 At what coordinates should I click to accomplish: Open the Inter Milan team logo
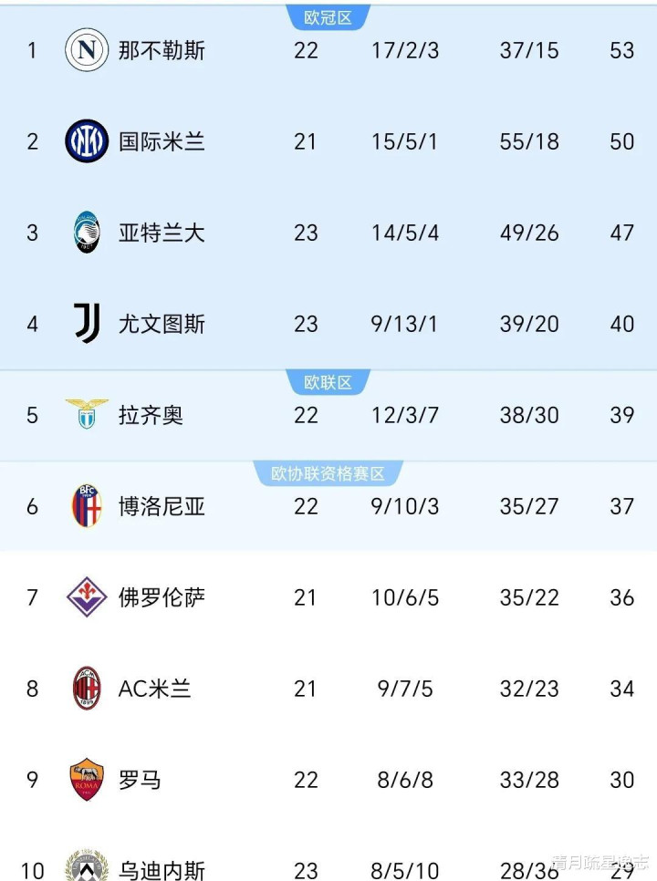(87, 141)
